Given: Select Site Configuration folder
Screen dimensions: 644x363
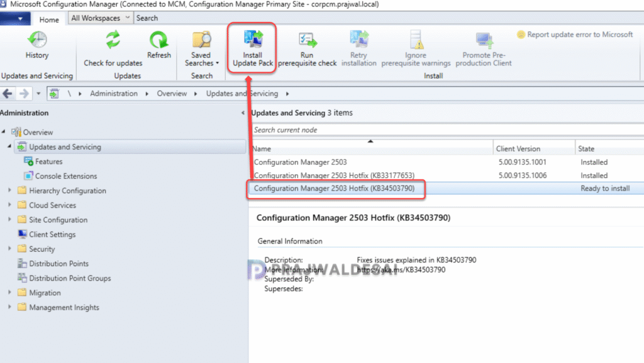Looking at the screenshot, I should click(x=58, y=220).
